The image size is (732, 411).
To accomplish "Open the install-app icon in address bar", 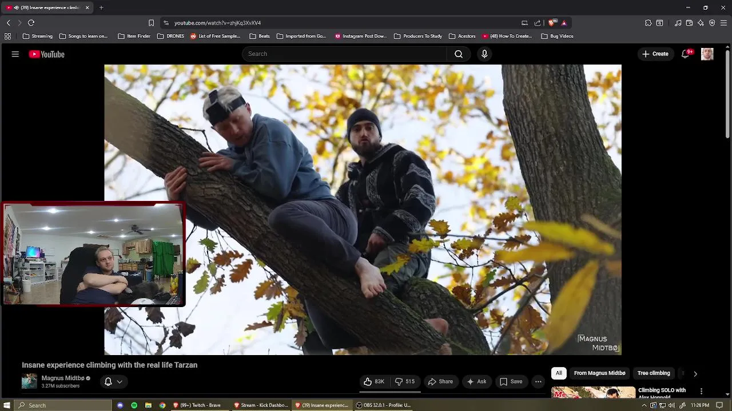I will [x=524, y=23].
